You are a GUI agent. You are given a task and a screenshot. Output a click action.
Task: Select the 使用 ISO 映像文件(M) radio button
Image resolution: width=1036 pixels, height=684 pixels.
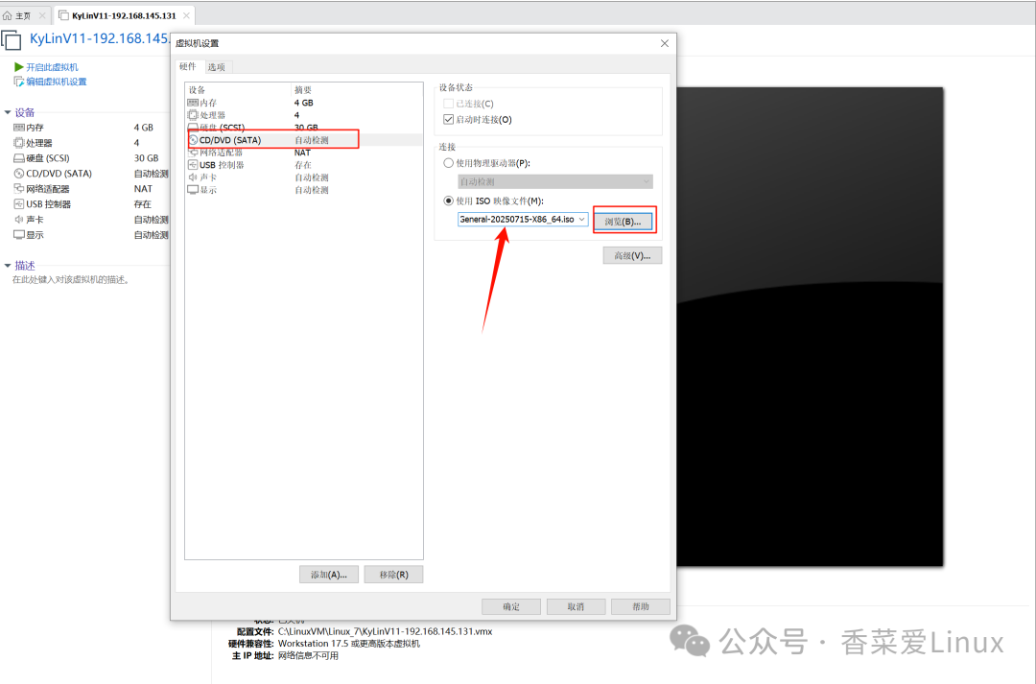[449, 200]
